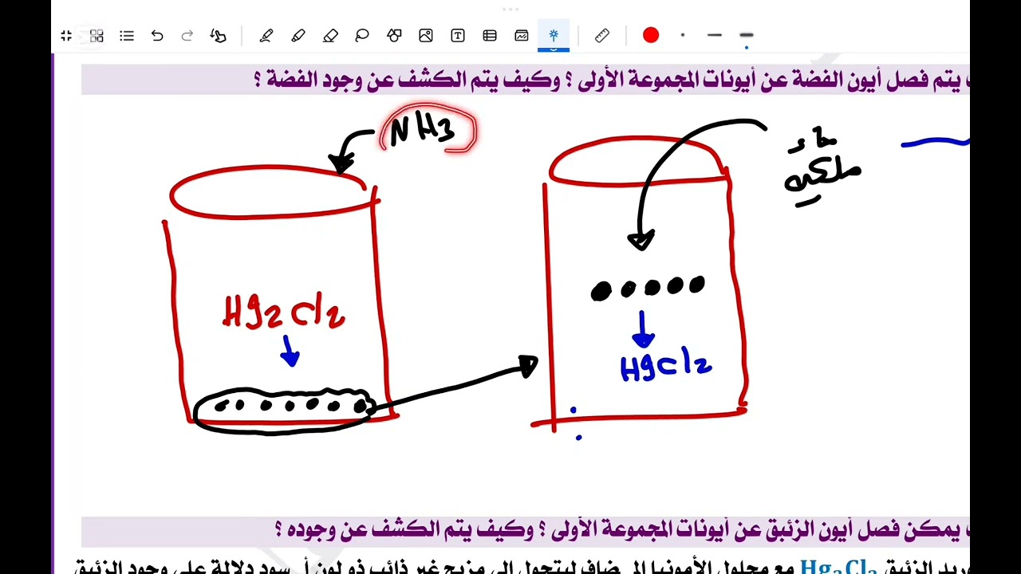Viewport: 1021px width, 574px height.
Task: Select the Laser pointer tool
Action: point(554,35)
